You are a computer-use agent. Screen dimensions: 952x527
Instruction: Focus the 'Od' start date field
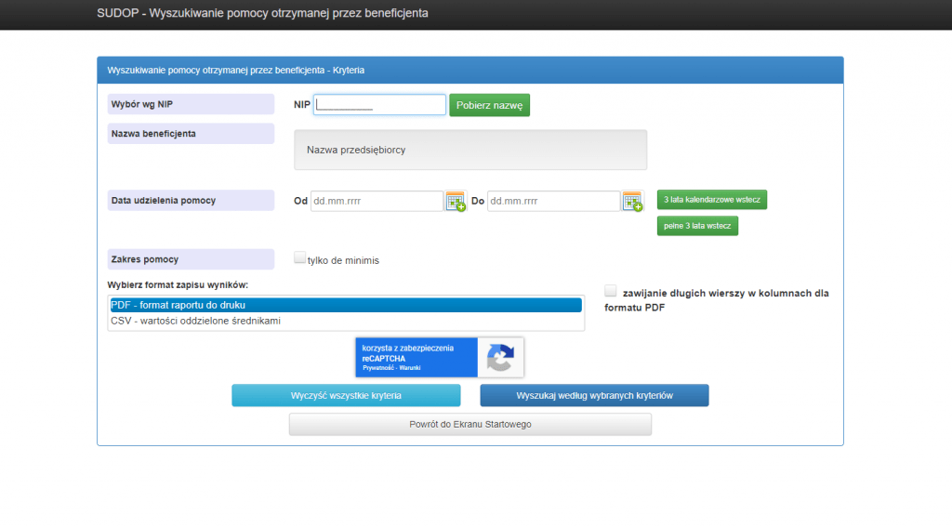(x=376, y=201)
